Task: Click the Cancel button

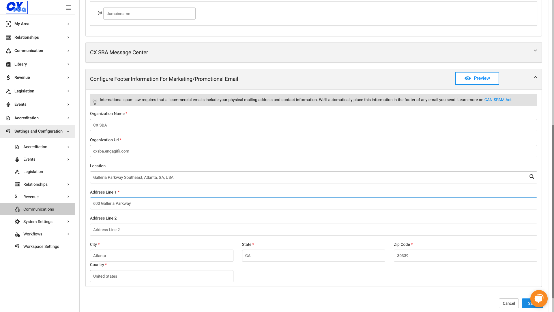Action: pos(509,303)
